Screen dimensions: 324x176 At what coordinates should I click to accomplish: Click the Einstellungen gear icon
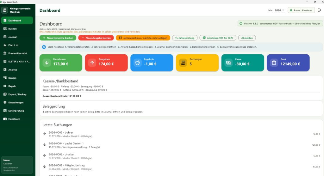tap(5, 102)
